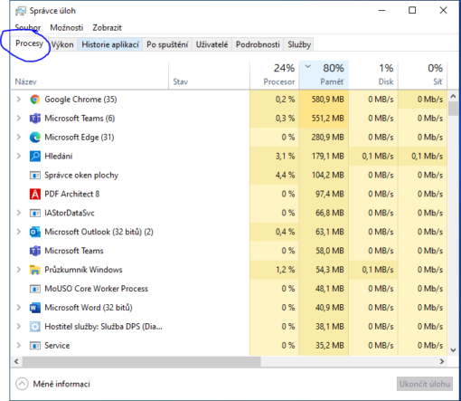Select the PDF Architect 8 row text
Image resolution: width=461 pixels, height=401 pixels.
tap(72, 194)
